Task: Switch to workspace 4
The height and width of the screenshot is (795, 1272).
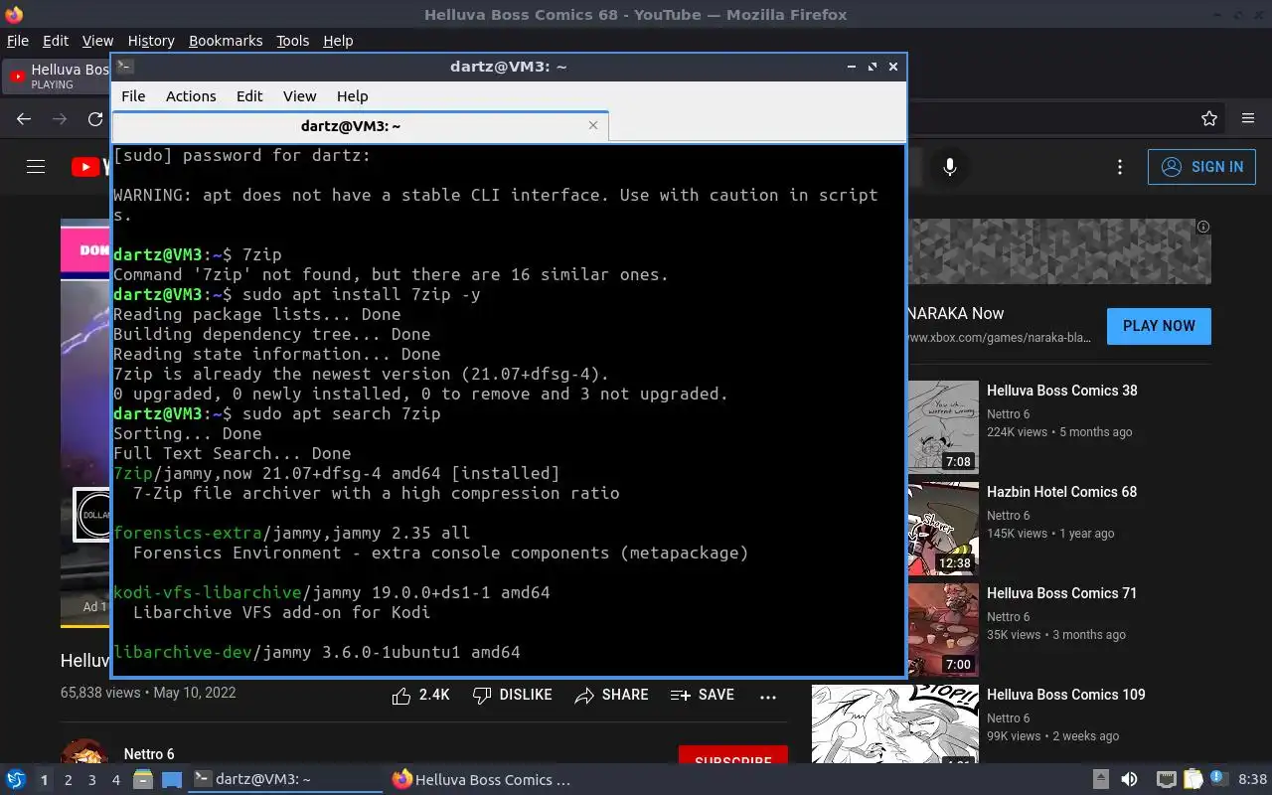Action: pos(115,780)
